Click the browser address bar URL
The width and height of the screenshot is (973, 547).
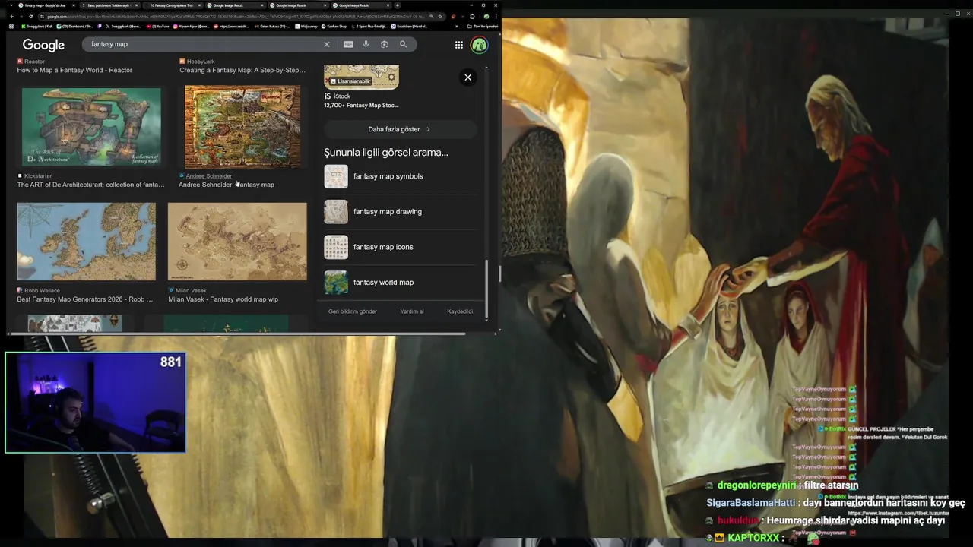[236, 16]
